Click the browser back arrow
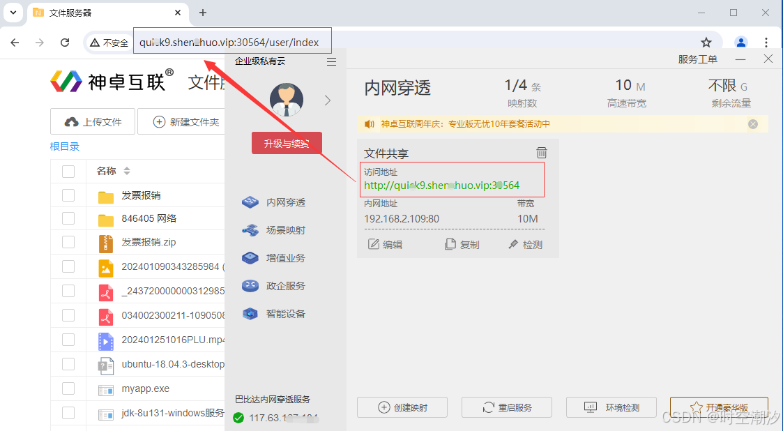This screenshot has width=783, height=431. click(15, 43)
